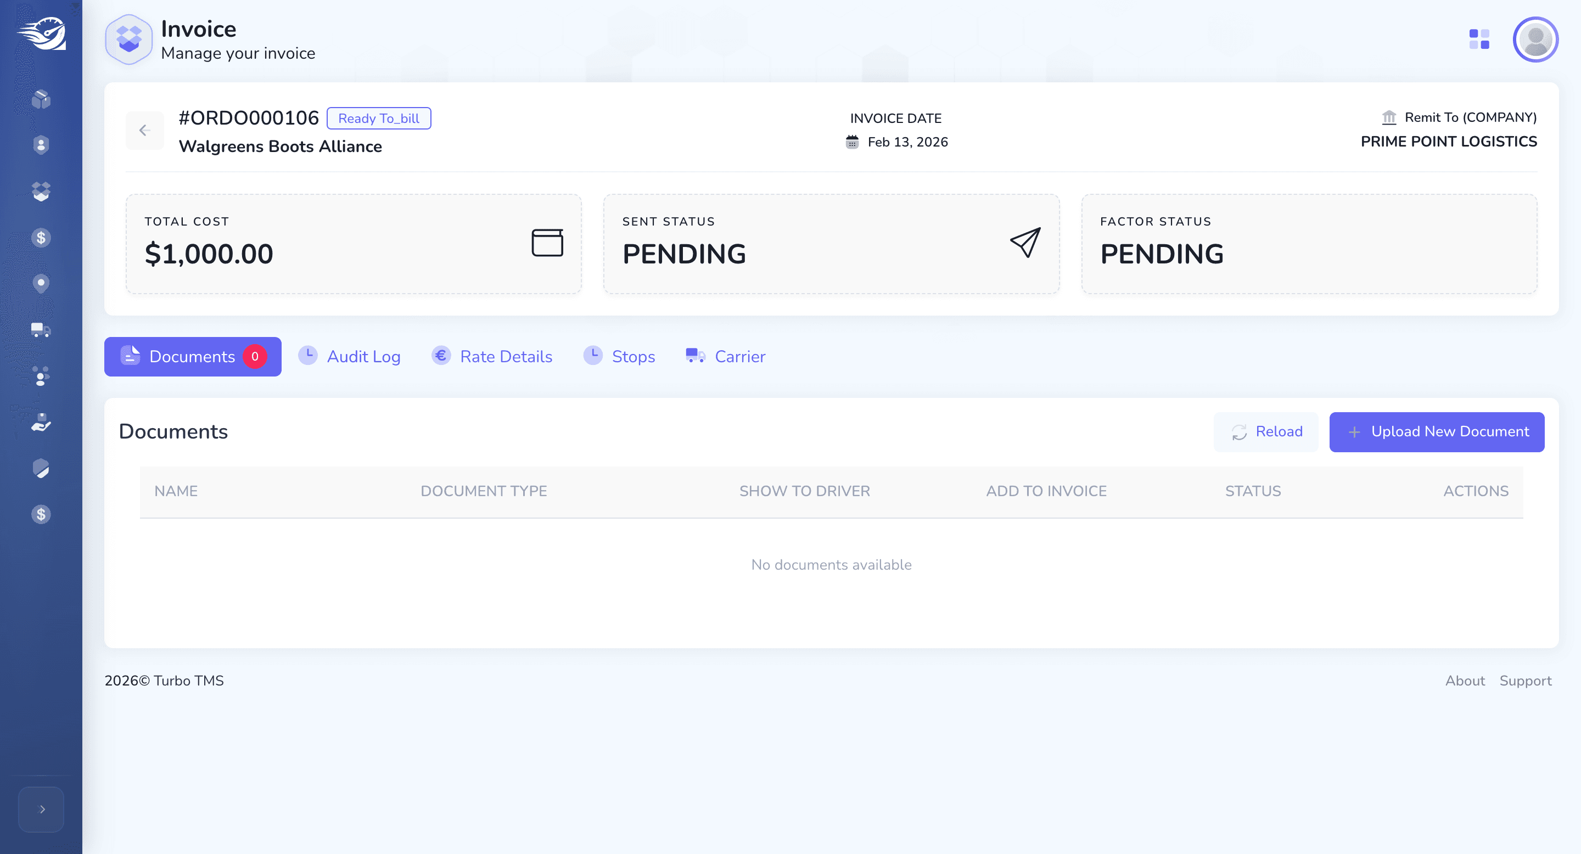Switch to the Carrier tab
The width and height of the screenshot is (1581, 854).
point(725,356)
